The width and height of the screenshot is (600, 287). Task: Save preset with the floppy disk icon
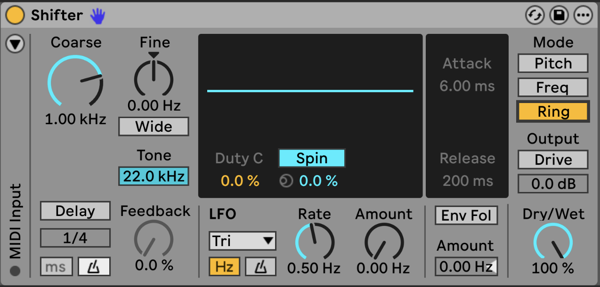pyautogui.click(x=559, y=16)
